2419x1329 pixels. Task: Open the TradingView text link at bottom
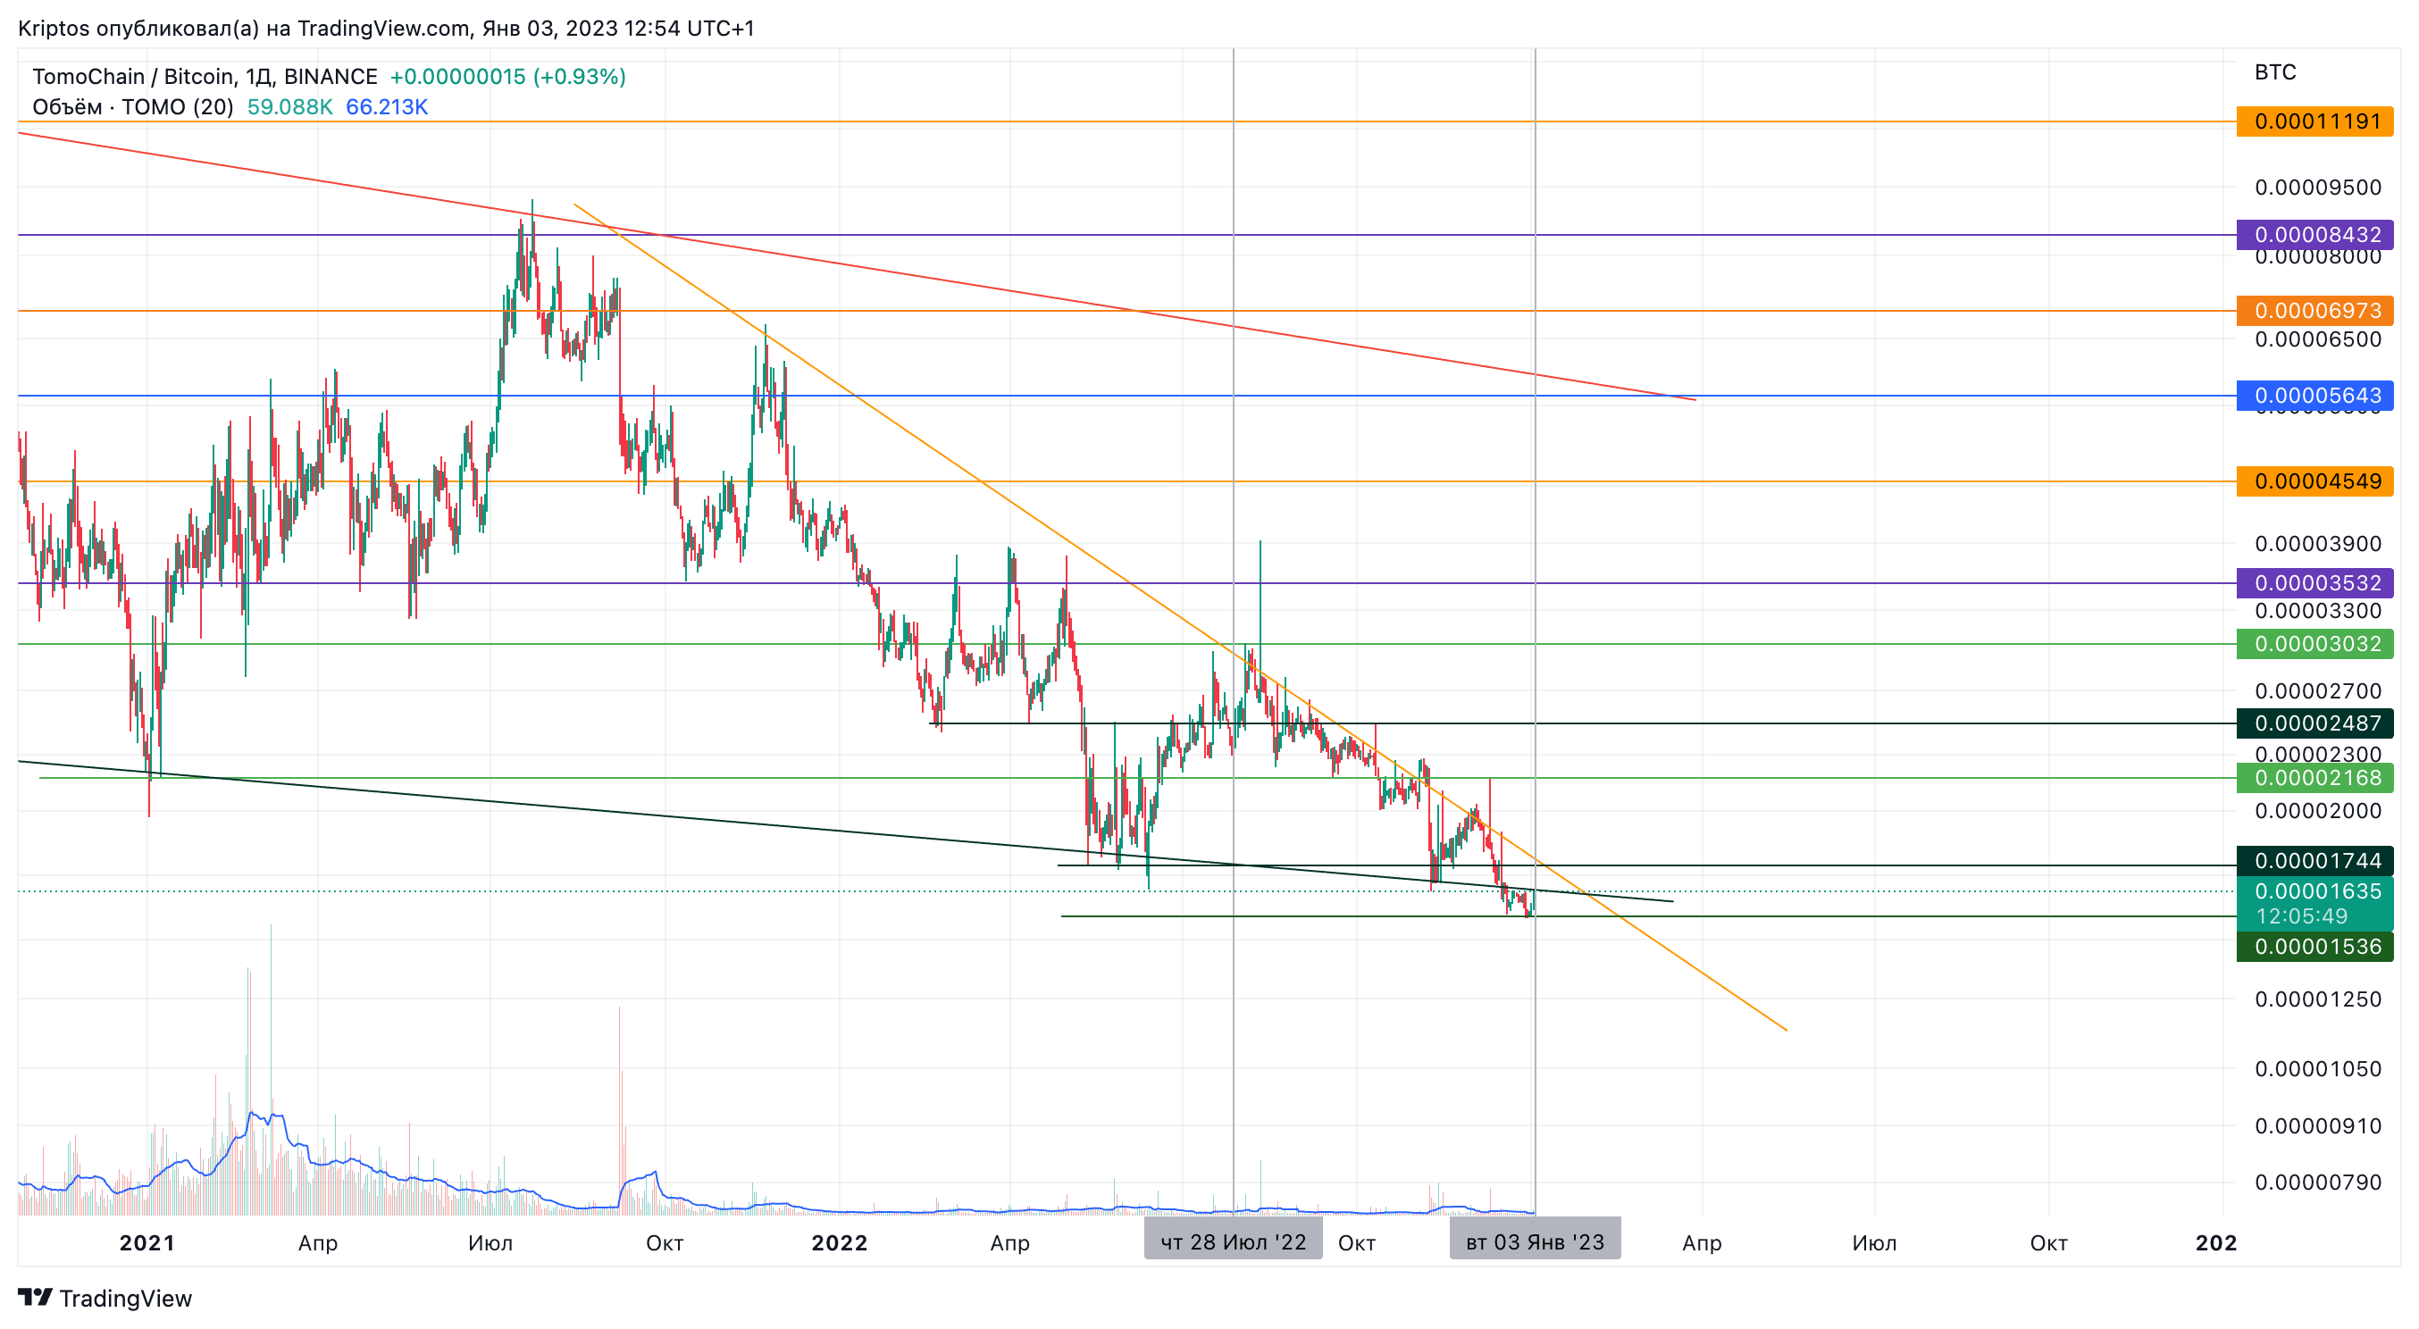point(125,1298)
